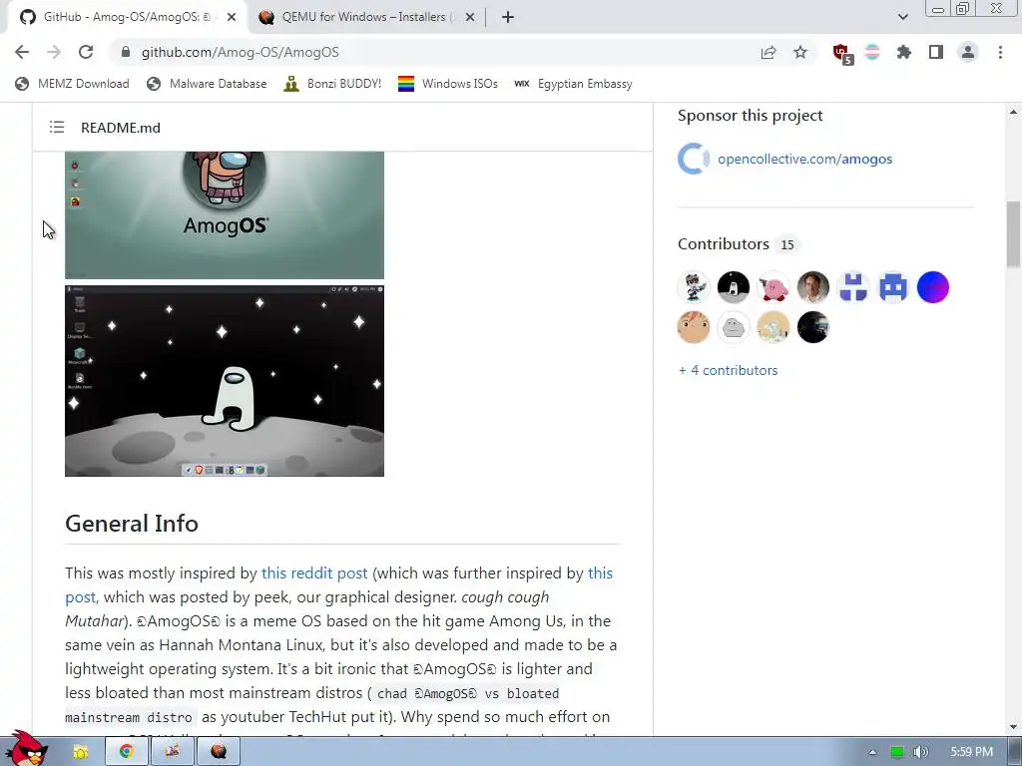
Task: Open the gray rock contributor avatar
Action: 734,327
